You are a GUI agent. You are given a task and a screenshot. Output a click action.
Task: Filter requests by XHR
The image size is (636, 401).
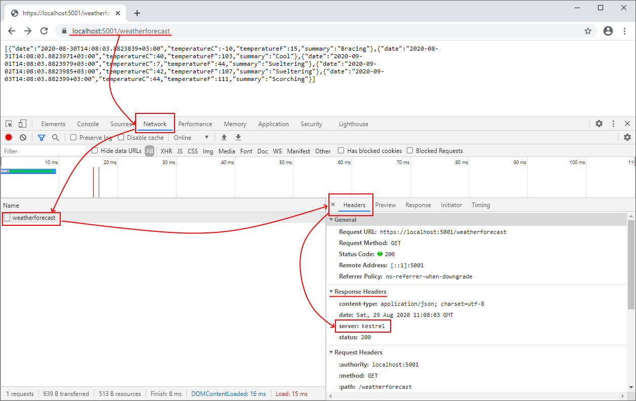click(166, 151)
